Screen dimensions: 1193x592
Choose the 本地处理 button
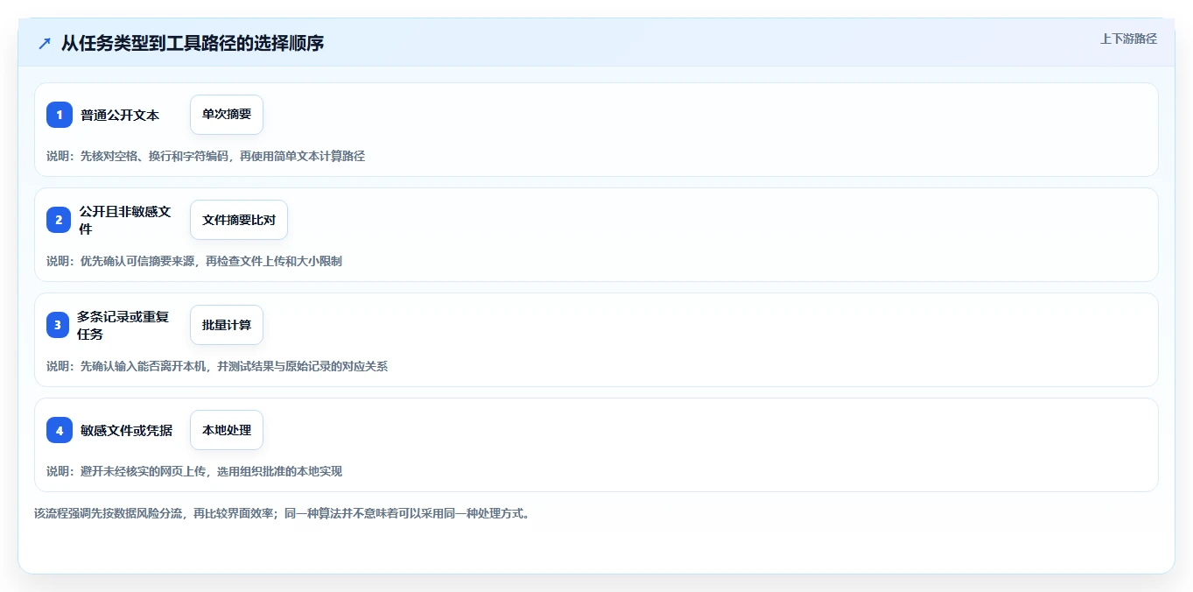[x=227, y=430]
